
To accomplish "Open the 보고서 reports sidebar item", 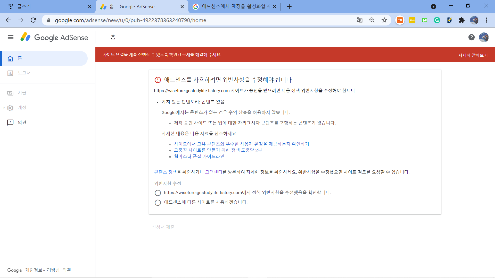I will 24,73.
